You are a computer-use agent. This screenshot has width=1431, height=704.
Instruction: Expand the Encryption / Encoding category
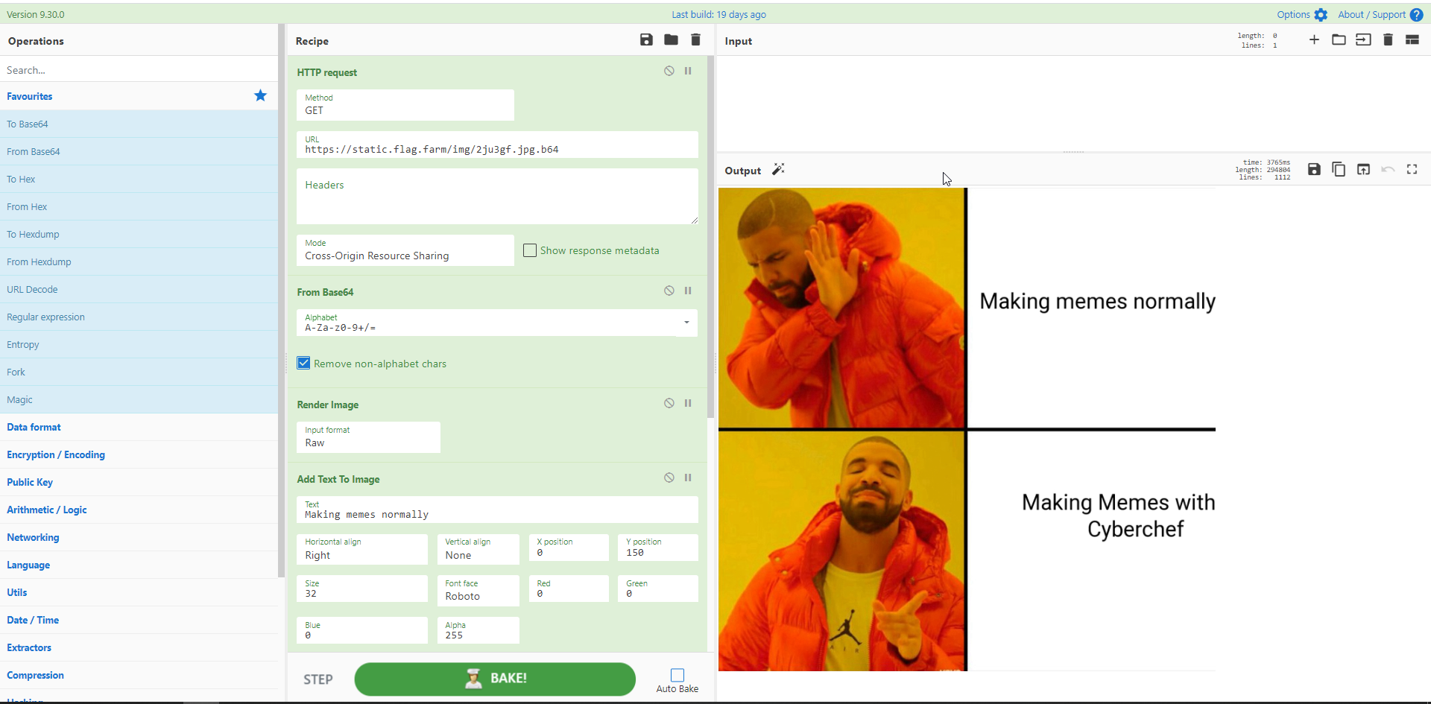coord(139,454)
